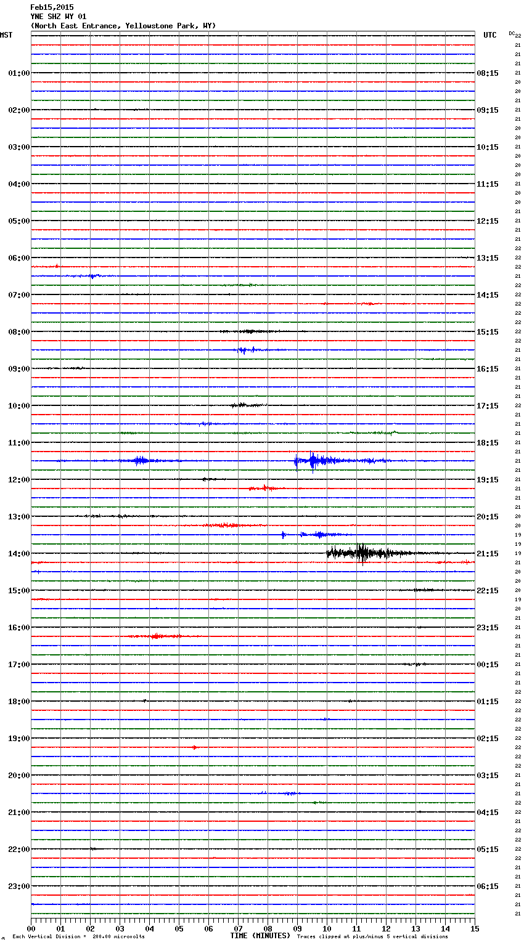This screenshot has width=524, height=945.
Task: Select the 20:00 MST time label
Action: 18,776
